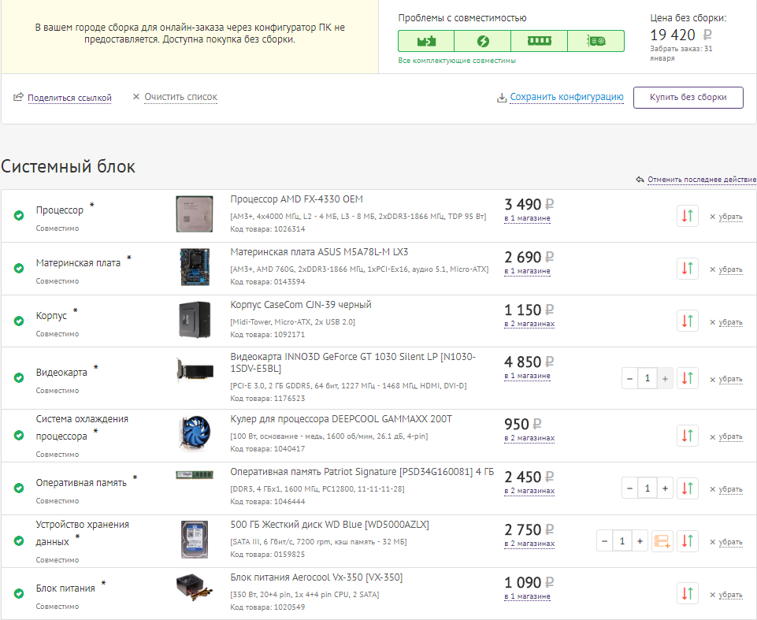Click the power compatibility lightning icon
The height and width of the screenshot is (620, 757).
[x=483, y=41]
